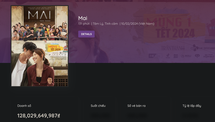Screen dimensions: 215x122
Task: Click the MoMo logo in the banner
Action: point(176,56)
